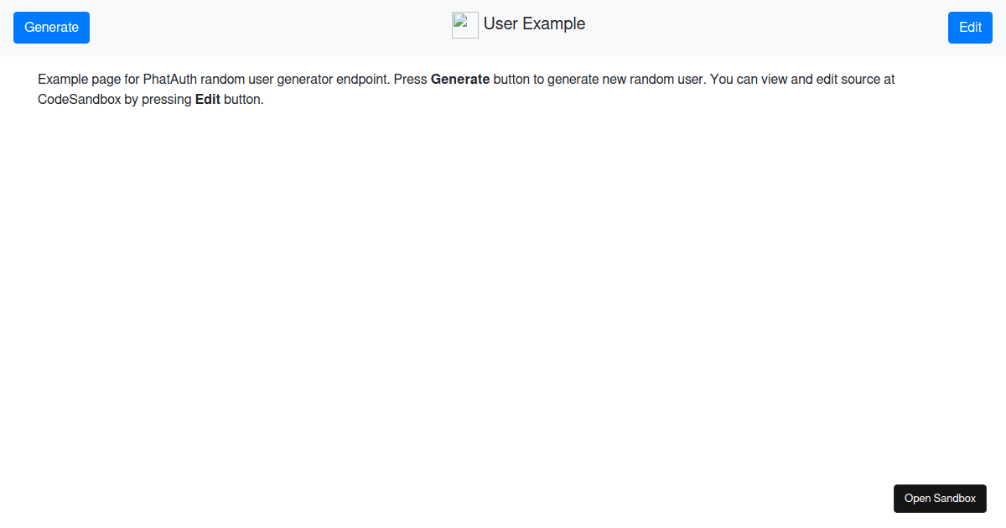
Task: Open the CodeSandbox editor via the Edit button
Action: pos(970,27)
